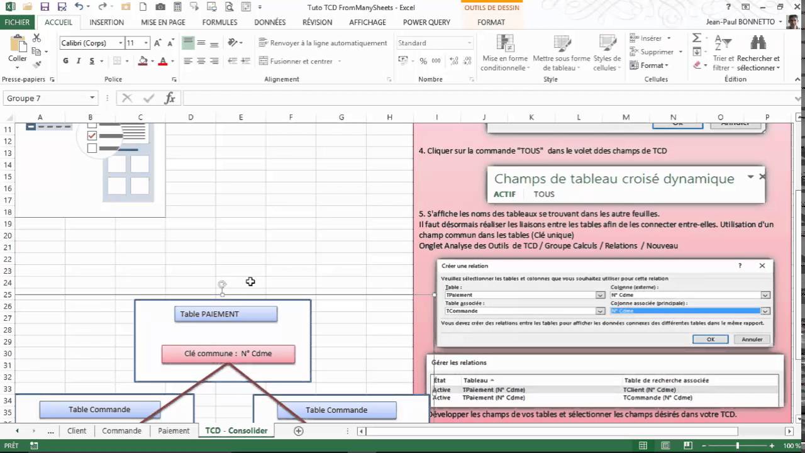
Task: Save the workbook from quick access toolbar
Action: [x=45, y=7]
